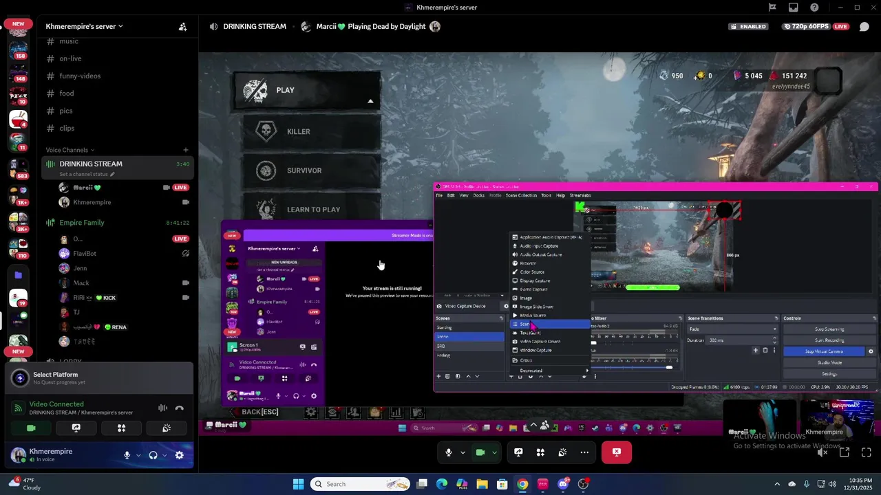The width and height of the screenshot is (881, 495).
Task: Show the chat panel for the voice call
Action: click(864, 27)
